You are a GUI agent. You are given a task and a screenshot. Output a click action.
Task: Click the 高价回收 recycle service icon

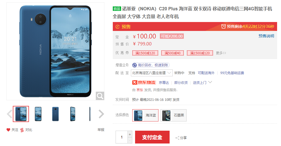tap(135, 65)
